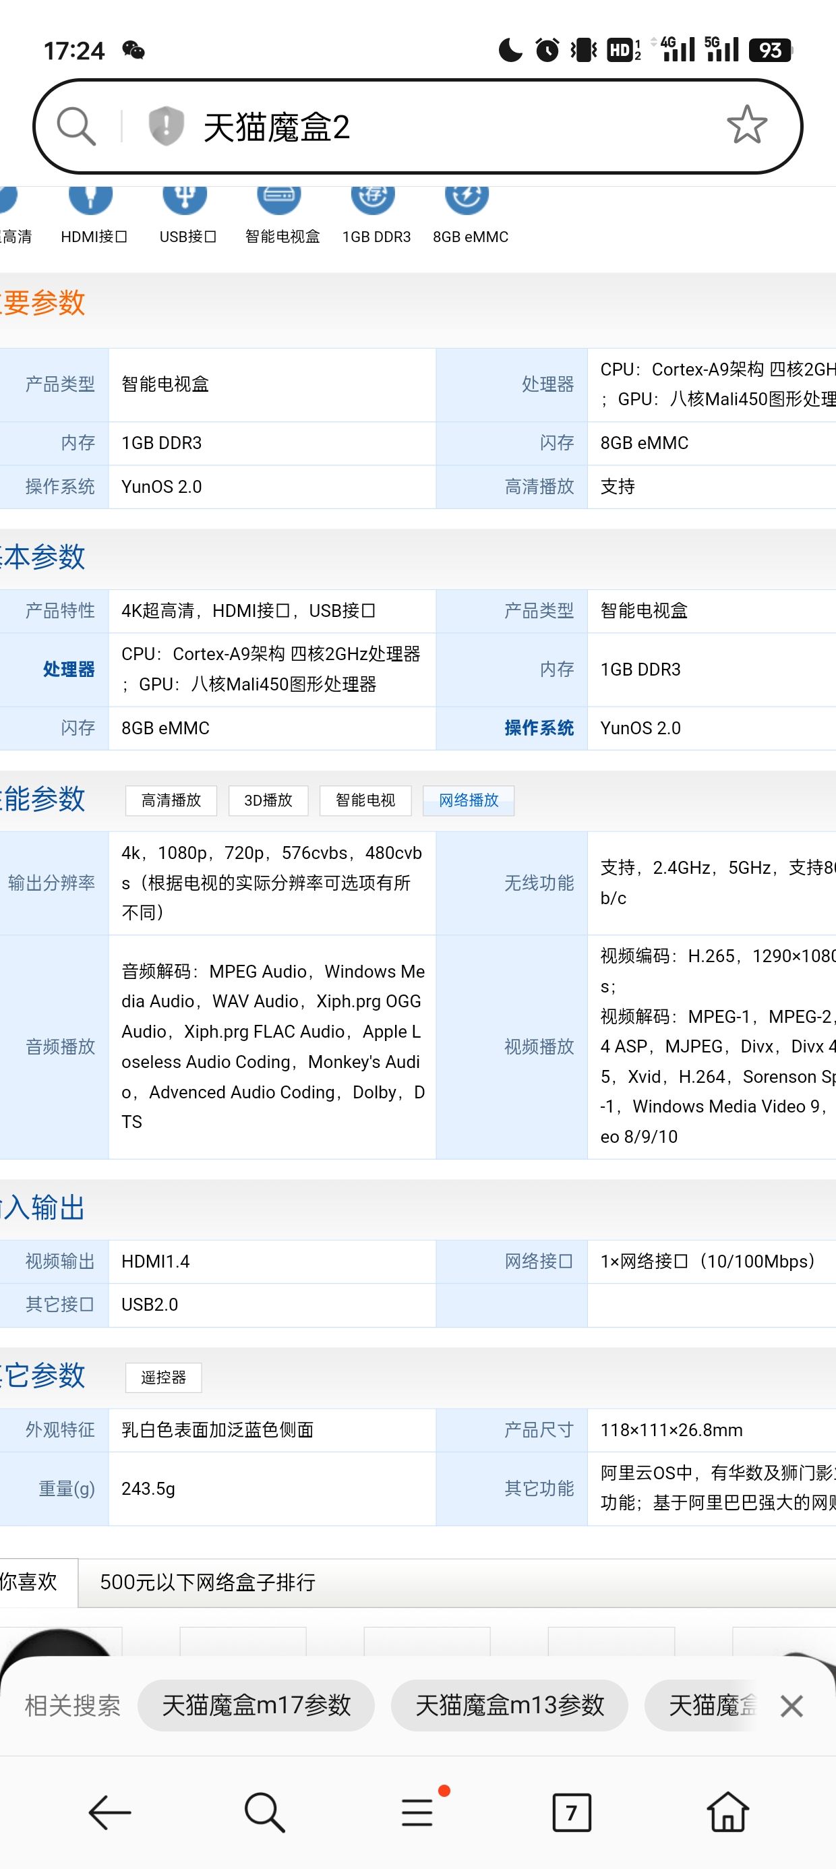Viewport: 836px width, 1869px height.
Task: Open the bold 处理器 parameter link
Action: (69, 669)
